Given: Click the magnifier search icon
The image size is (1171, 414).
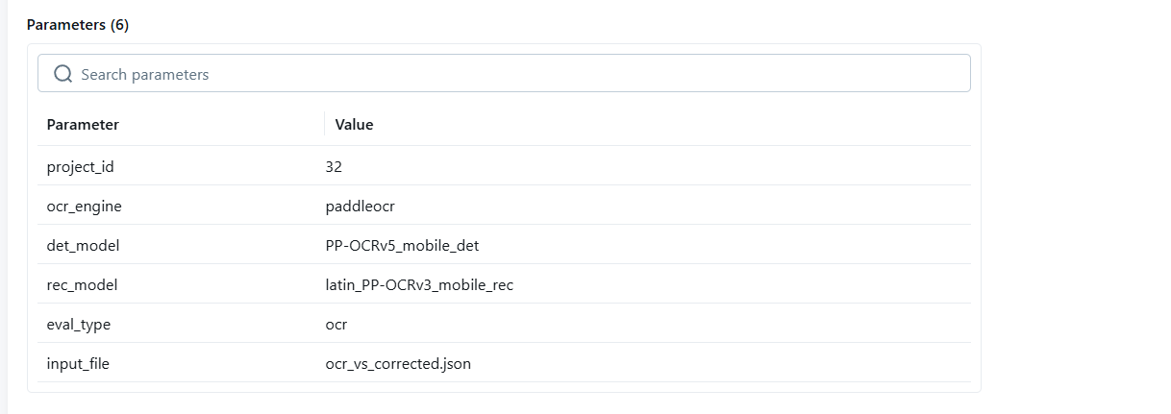Looking at the screenshot, I should tap(63, 74).
